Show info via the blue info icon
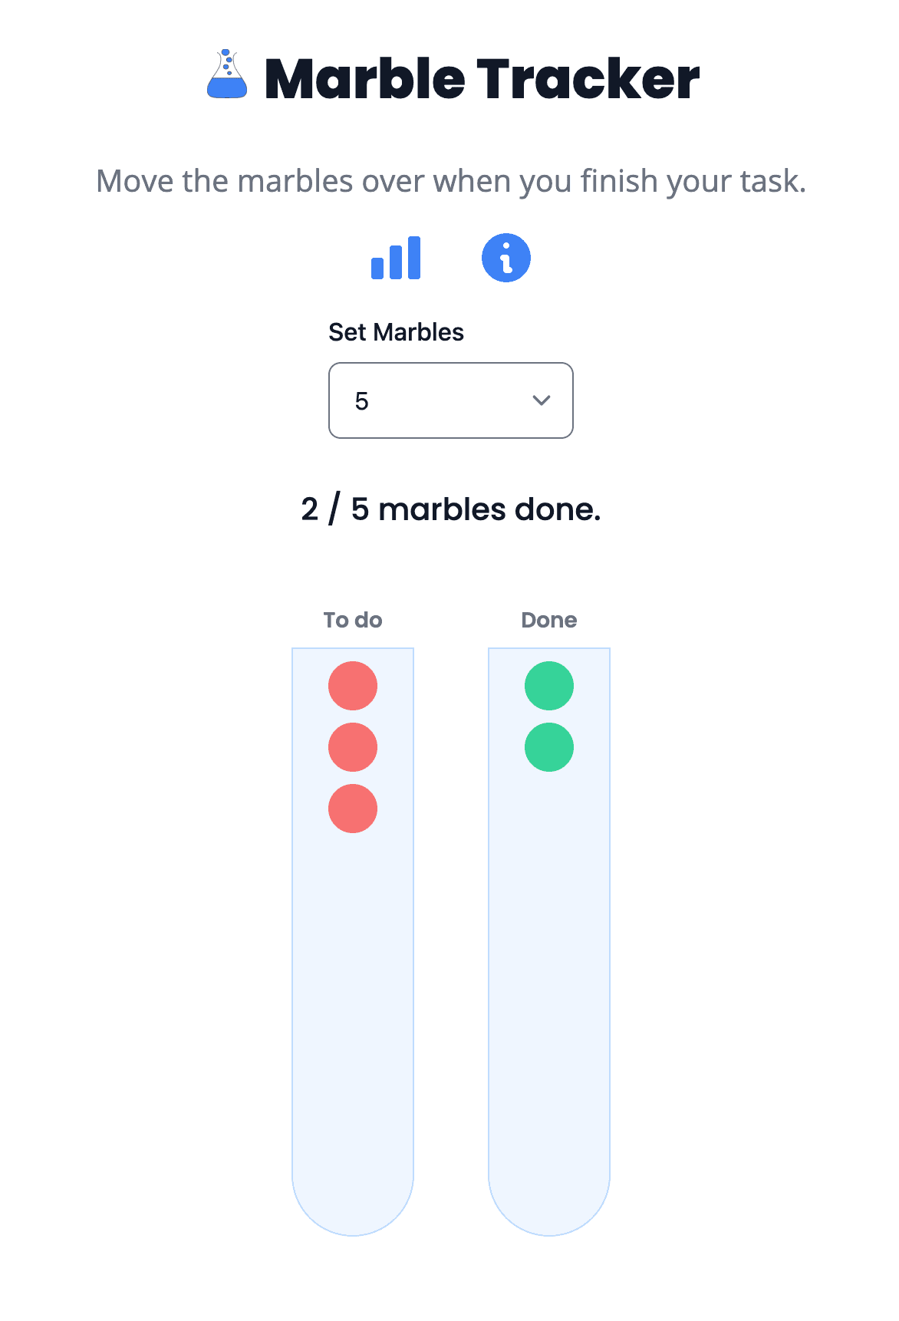This screenshot has width=899, height=1321. (505, 258)
